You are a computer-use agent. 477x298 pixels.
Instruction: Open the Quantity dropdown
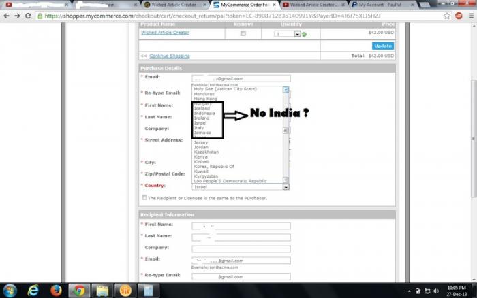tap(288, 34)
